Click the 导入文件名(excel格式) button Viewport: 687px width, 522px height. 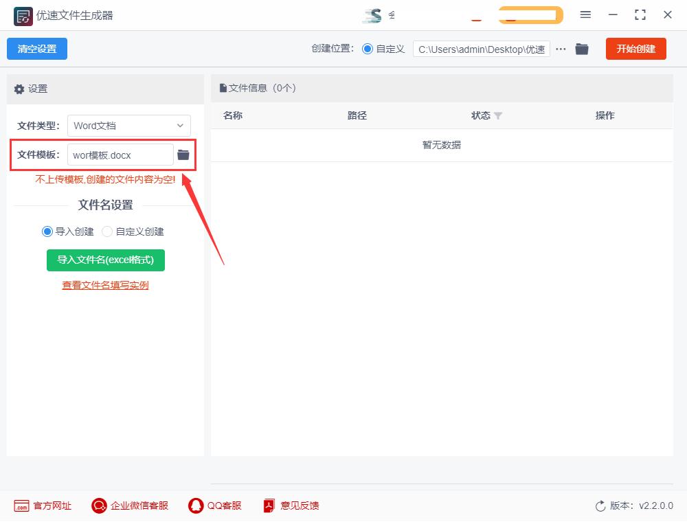105,260
